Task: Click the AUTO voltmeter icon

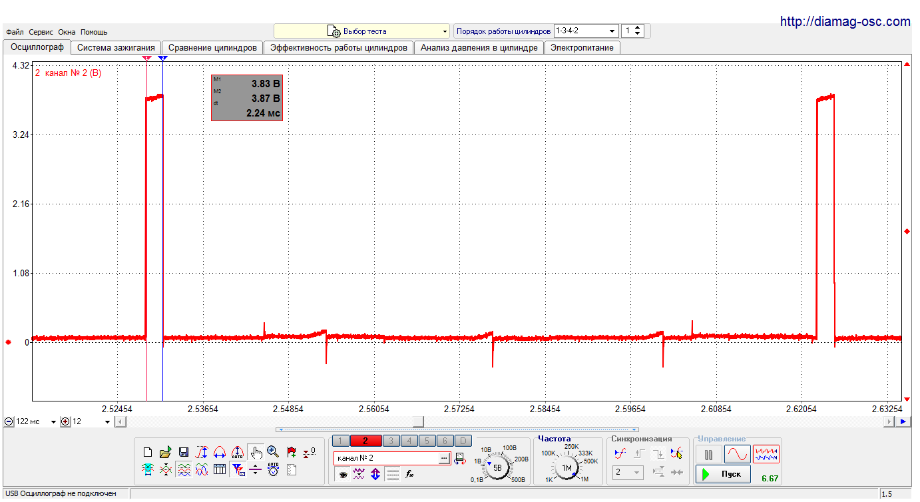Action: coord(273,469)
